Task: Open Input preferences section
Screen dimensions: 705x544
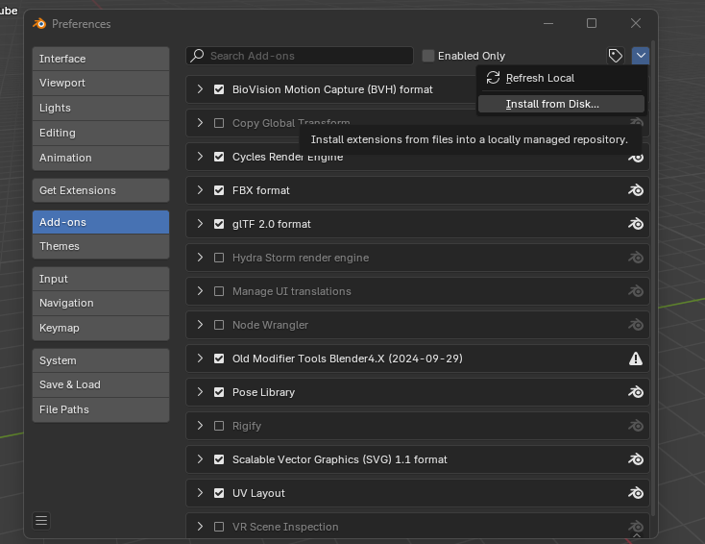Action: coord(101,279)
